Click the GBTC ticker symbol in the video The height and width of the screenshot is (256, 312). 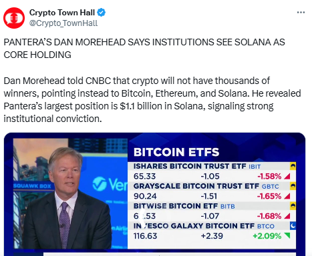click(270, 186)
